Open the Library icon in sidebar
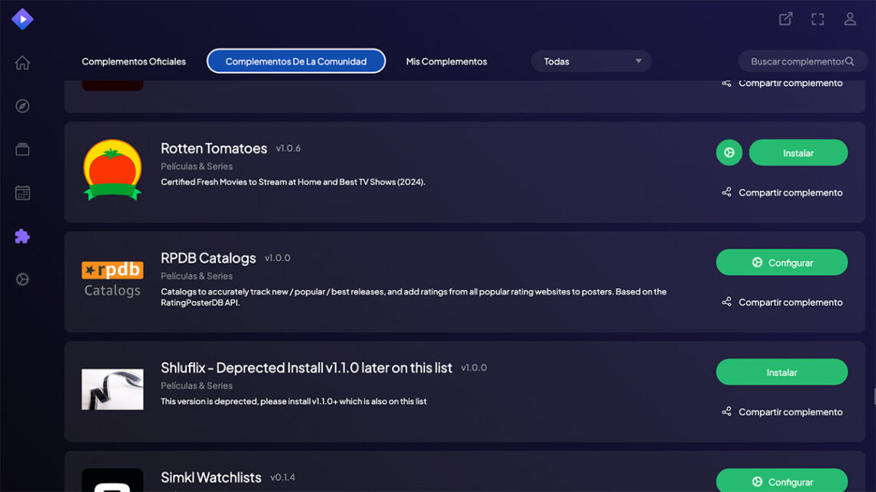The image size is (876, 492). [x=22, y=149]
